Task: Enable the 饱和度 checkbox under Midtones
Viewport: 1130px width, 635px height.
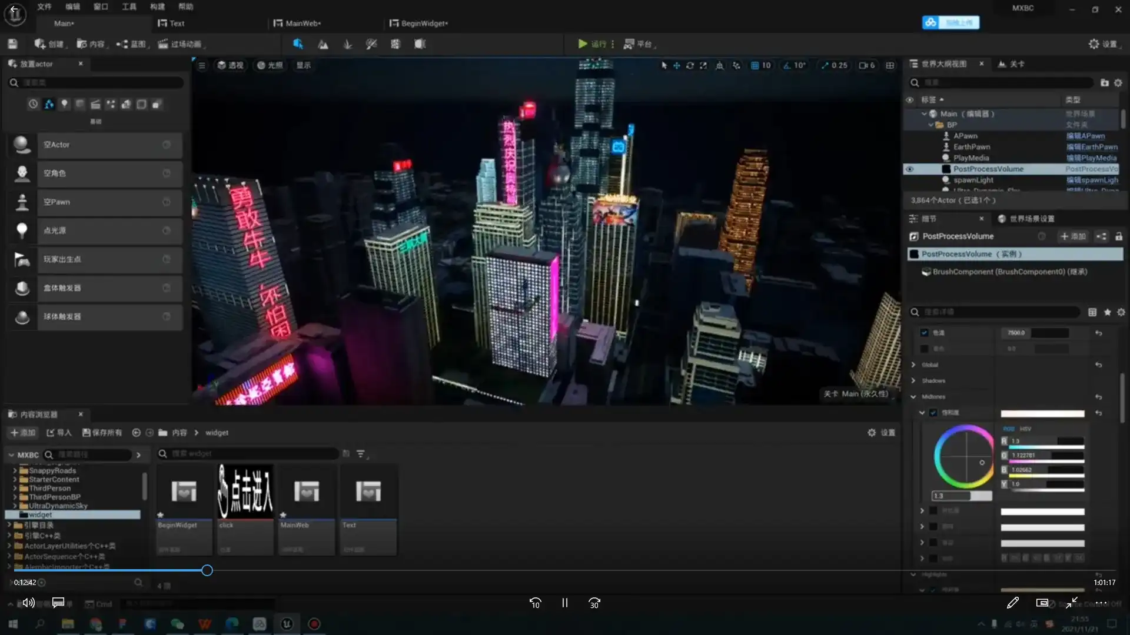Action: [x=933, y=413]
